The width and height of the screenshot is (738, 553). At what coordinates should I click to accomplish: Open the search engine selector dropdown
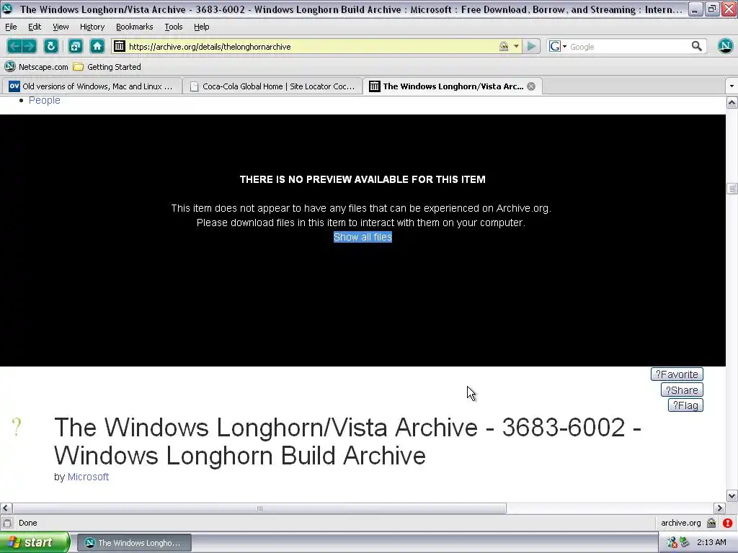point(558,46)
